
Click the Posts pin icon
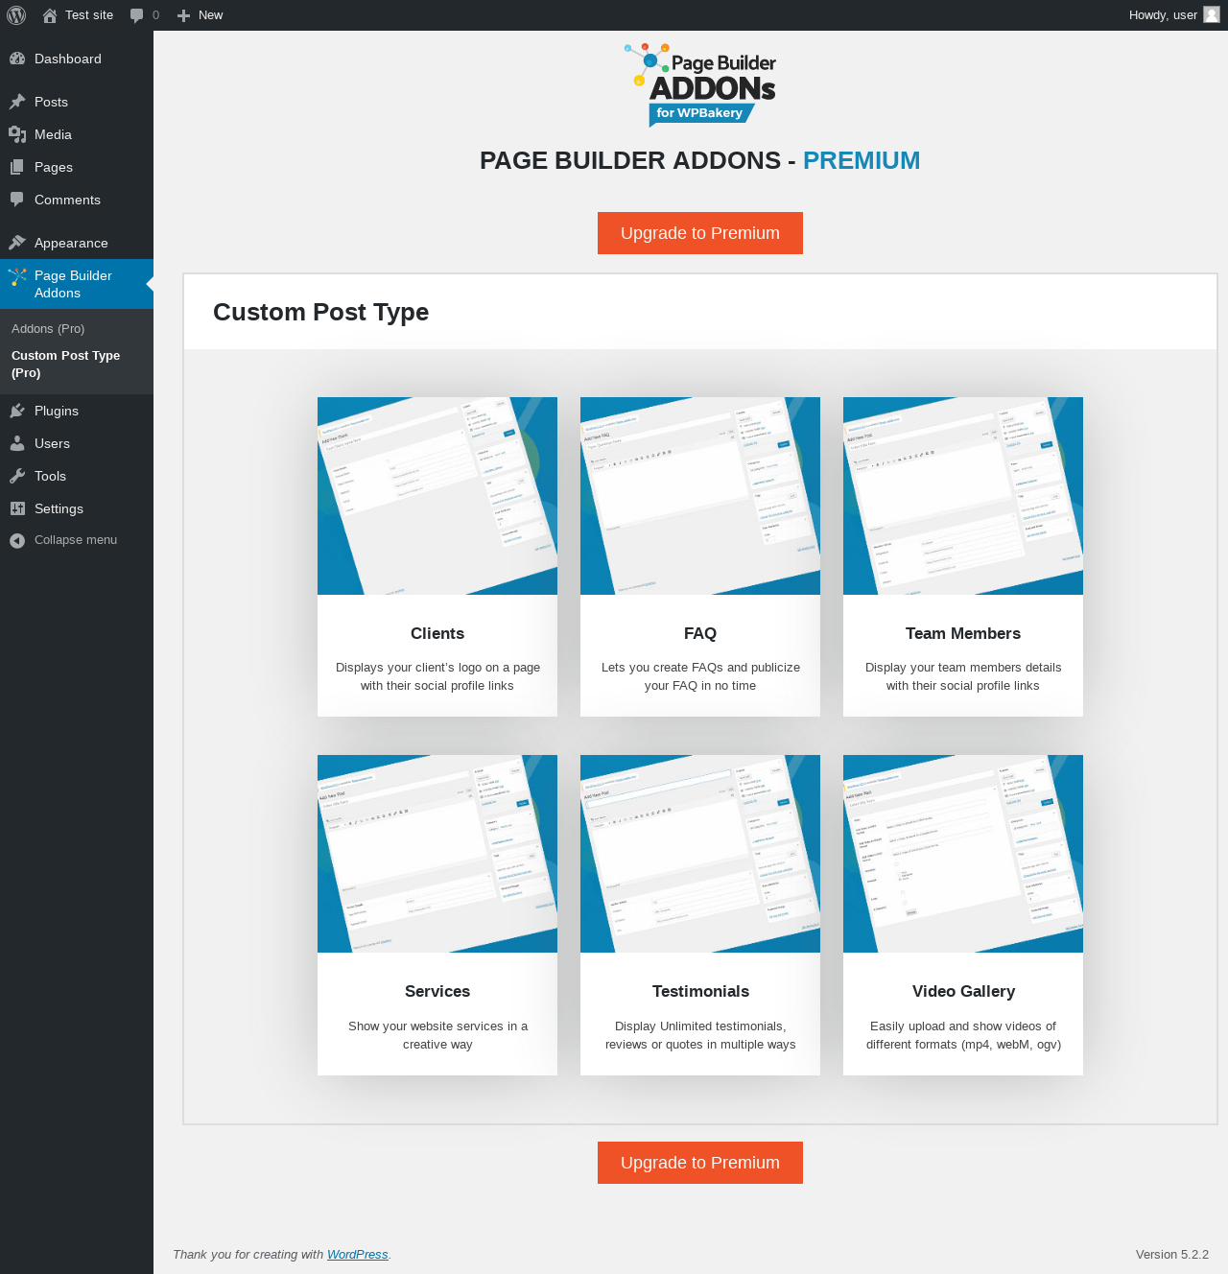point(17,102)
